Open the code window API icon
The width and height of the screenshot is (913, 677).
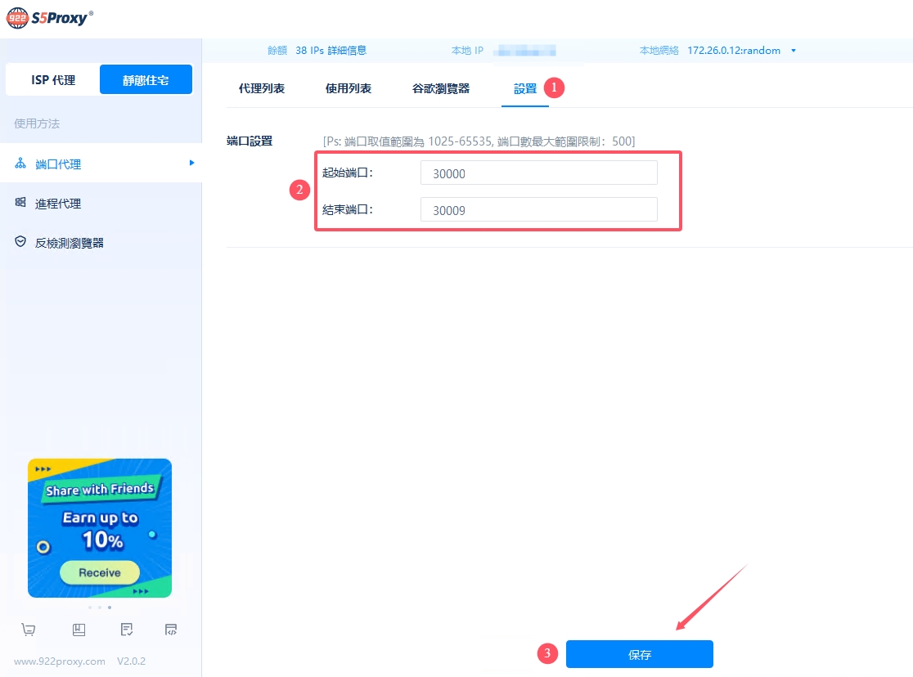click(171, 630)
